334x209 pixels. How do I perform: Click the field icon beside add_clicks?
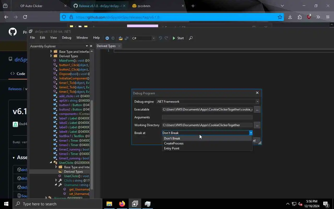pos(55,96)
